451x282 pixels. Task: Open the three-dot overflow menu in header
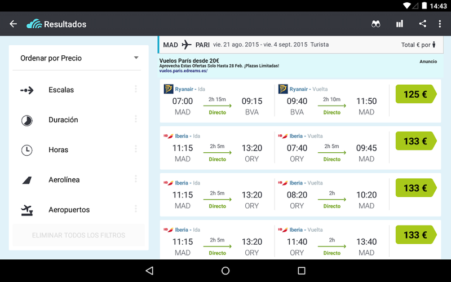click(x=440, y=24)
